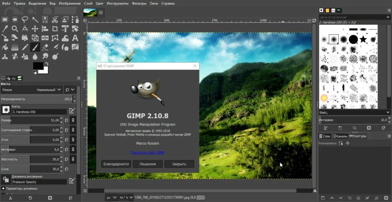Toggle link for Интервал tool option to brush

point(73,150)
